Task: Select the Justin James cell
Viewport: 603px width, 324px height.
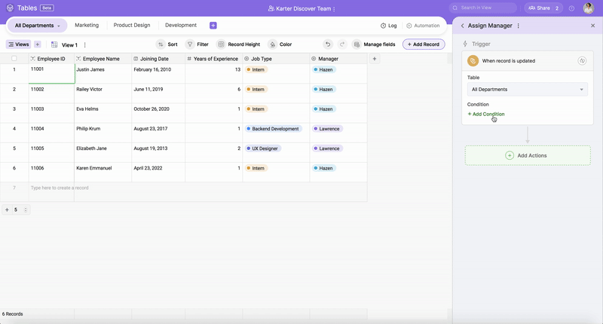Action: pyautogui.click(x=103, y=73)
